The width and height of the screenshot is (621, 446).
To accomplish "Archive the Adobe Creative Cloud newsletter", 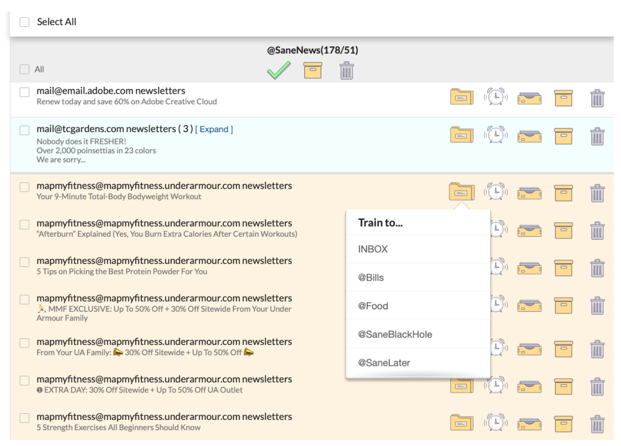I will click(x=563, y=97).
